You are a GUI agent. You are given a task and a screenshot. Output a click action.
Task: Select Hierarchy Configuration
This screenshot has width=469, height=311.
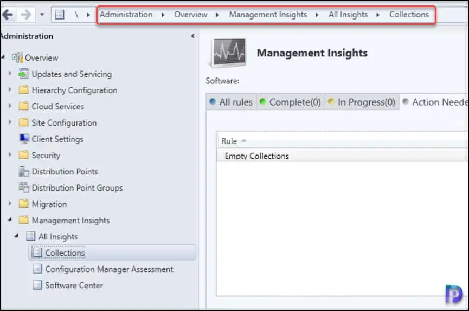(x=74, y=90)
